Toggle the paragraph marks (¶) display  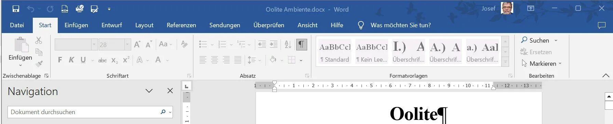point(301,44)
